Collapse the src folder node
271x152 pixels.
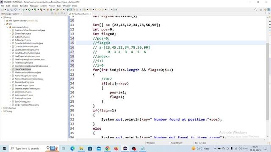[x=5, y=24]
